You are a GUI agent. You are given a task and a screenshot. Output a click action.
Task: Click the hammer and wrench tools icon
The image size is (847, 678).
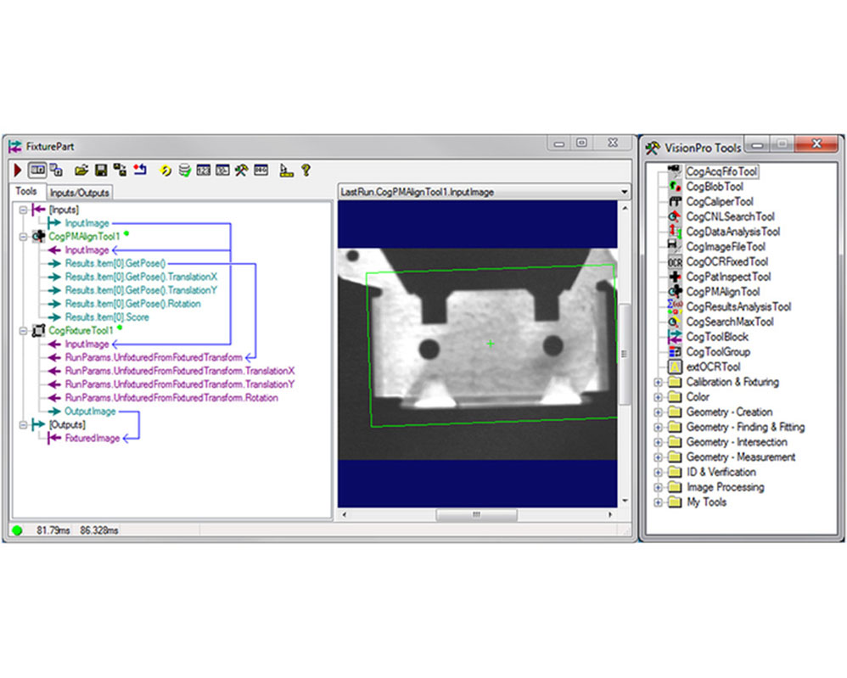(242, 171)
